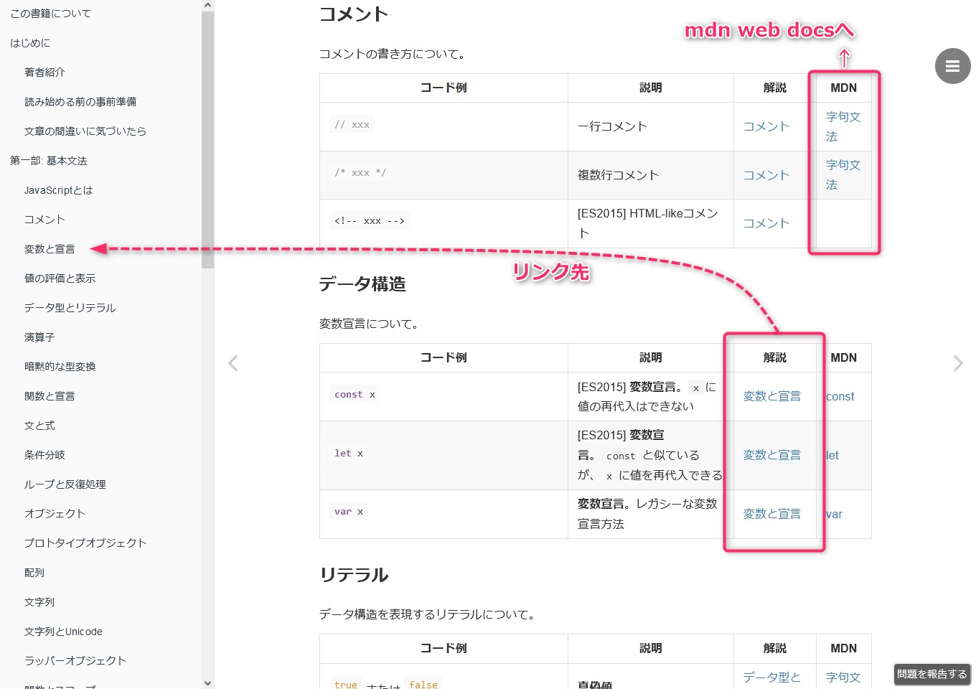Select ラッパーオブジェクト chapter in sidebar
This screenshot has width=976, height=689.
point(75,661)
